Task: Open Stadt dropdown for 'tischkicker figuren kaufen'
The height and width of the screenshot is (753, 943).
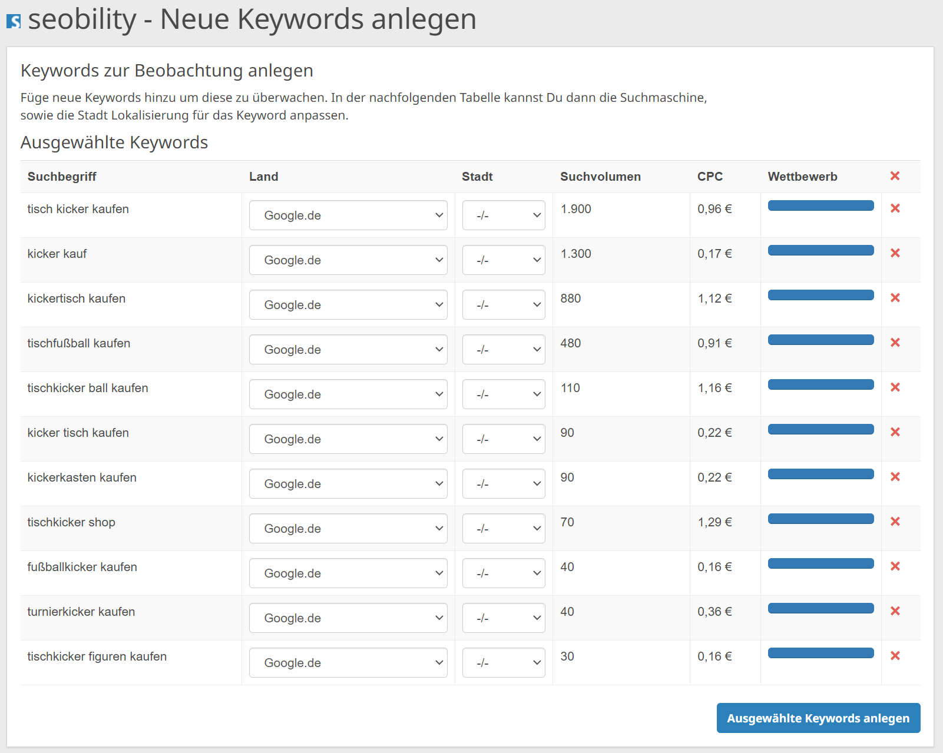Action: 504,663
